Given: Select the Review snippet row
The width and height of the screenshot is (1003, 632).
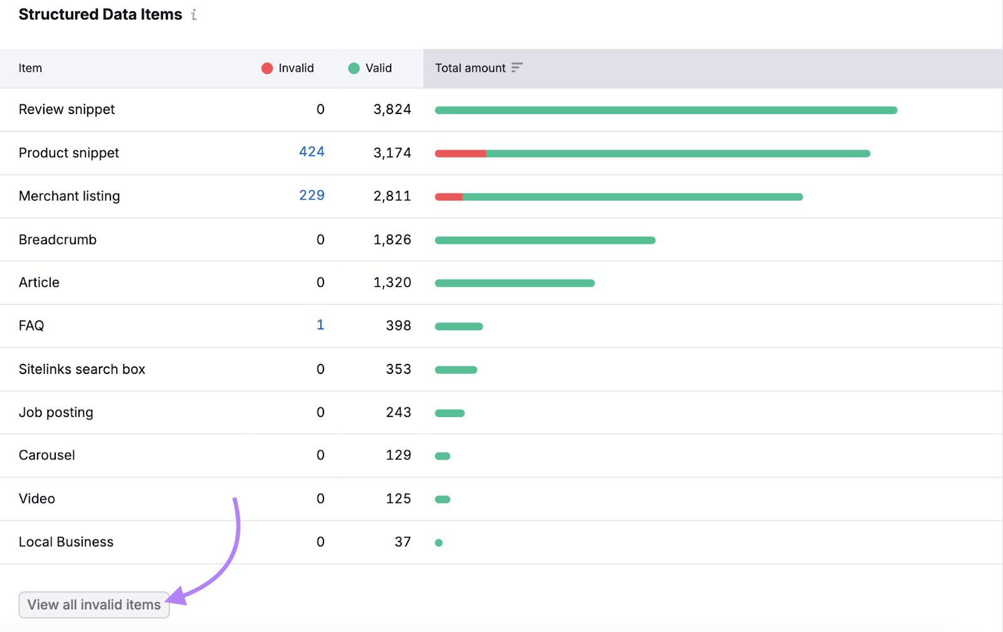Looking at the screenshot, I should [x=66, y=109].
